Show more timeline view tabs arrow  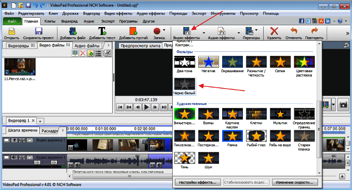tap(63, 130)
